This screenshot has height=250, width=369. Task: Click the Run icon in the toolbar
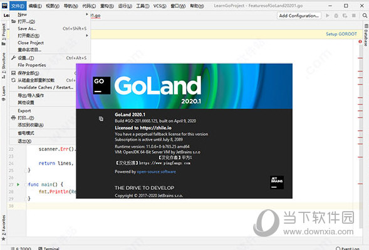[328, 16]
